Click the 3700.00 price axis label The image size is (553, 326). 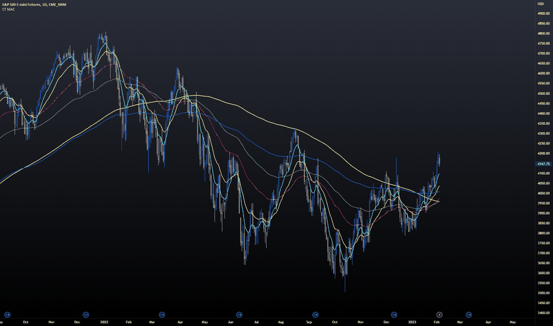544,253
